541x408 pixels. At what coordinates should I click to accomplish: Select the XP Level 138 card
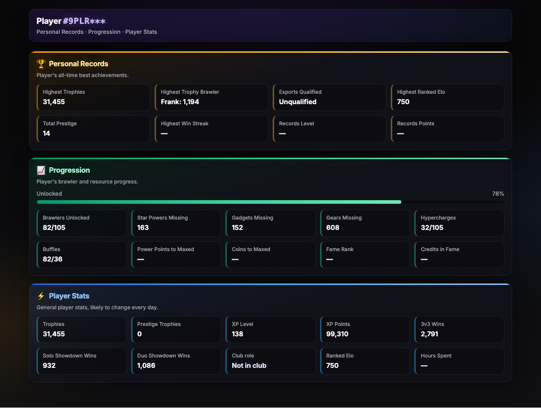coord(270,330)
